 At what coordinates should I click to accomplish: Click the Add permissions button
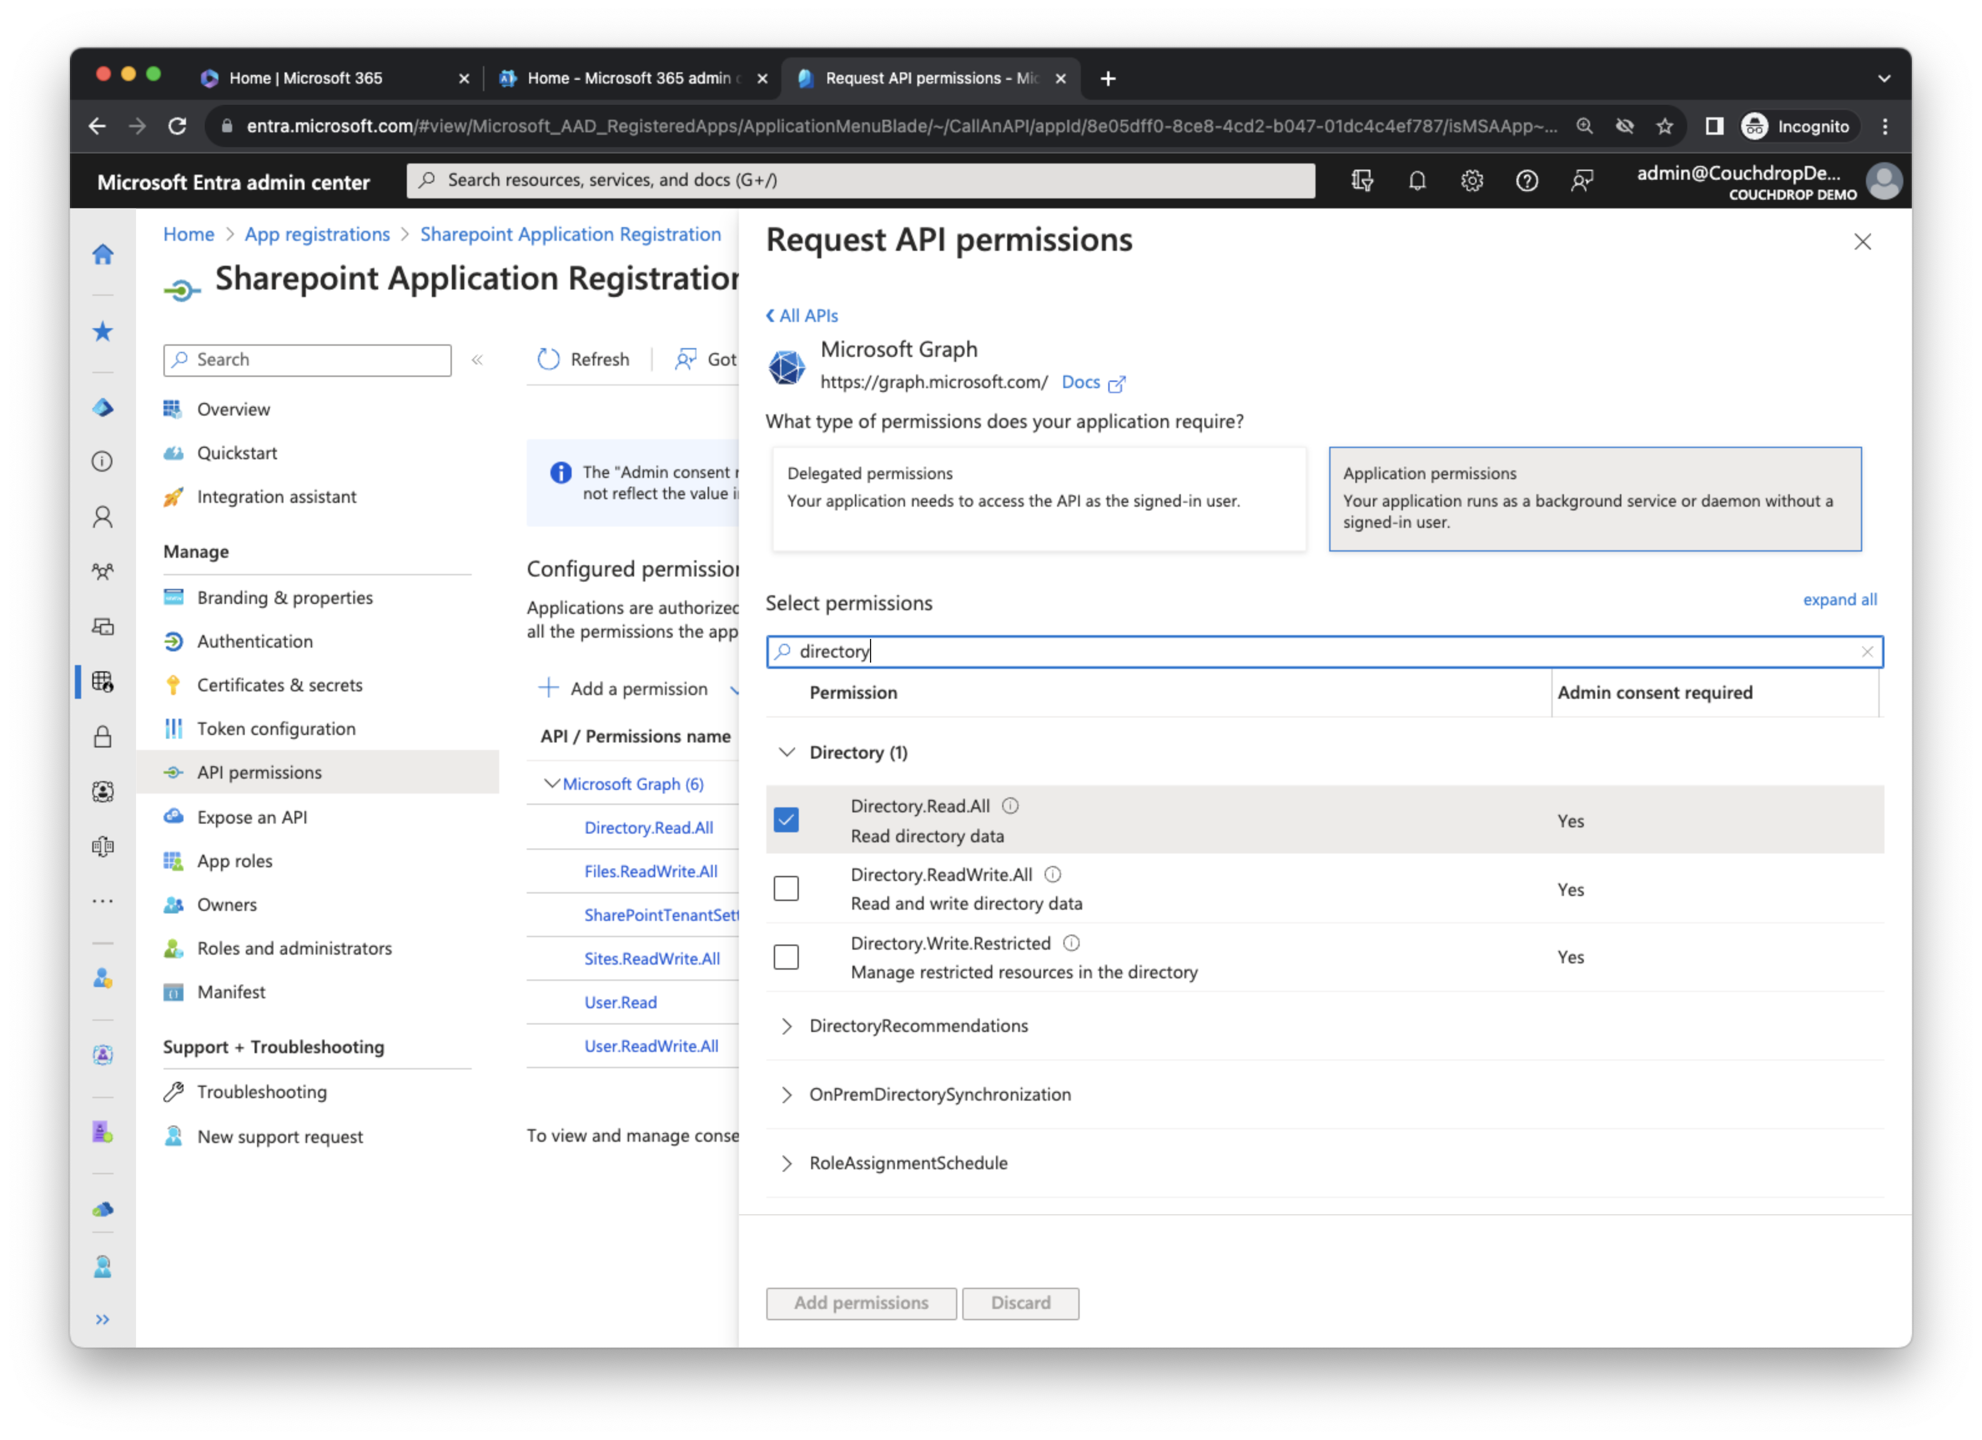click(861, 1303)
